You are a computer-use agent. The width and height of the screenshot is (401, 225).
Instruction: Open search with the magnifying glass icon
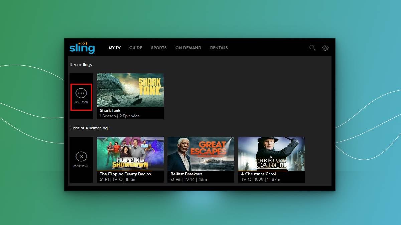312,48
